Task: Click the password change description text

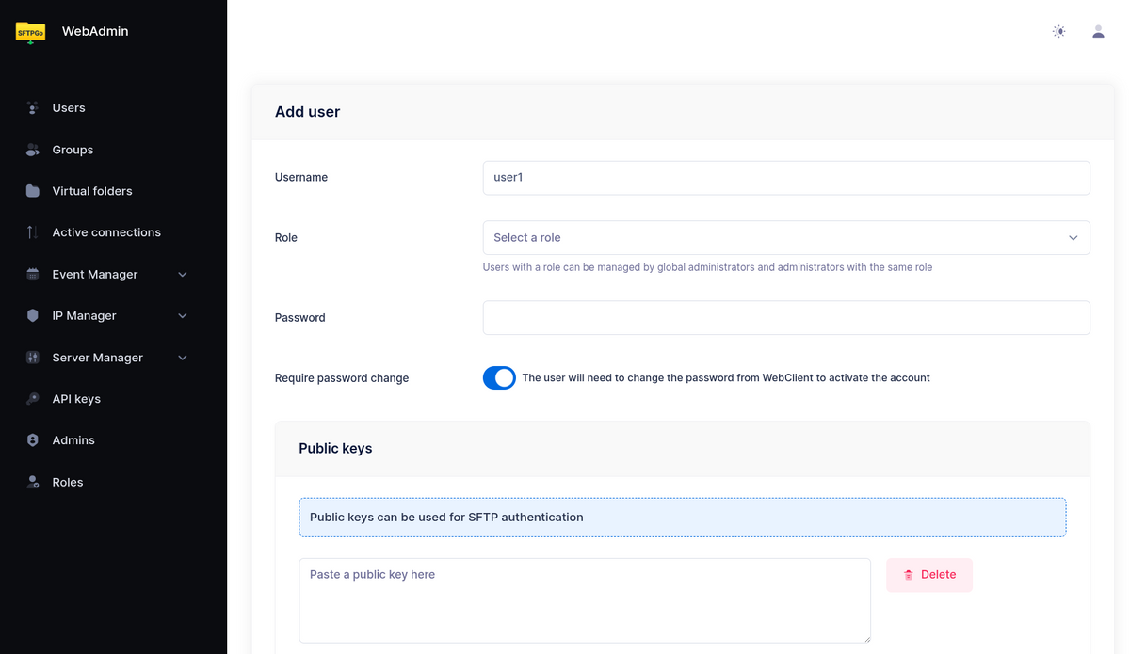Action: click(x=726, y=378)
